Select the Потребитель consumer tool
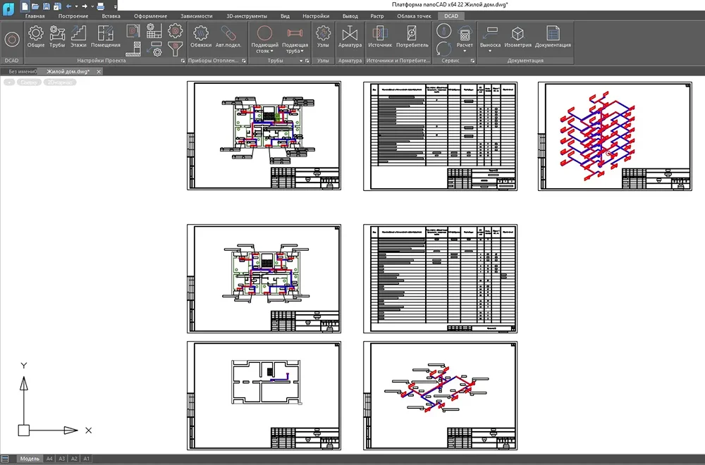Viewport: 705px width, 465px height. click(x=412, y=36)
